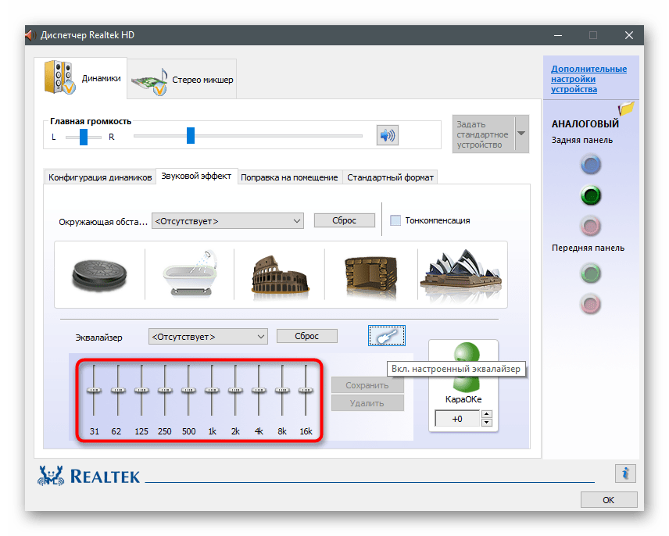Image resolution: width=669 pixels, height=536 pixels.
Task: Click the mute speaker volume icon
Action: [387, 136]
